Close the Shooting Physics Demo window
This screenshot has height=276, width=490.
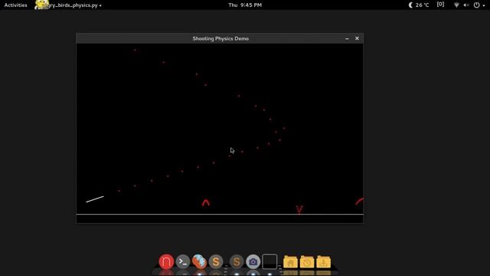point(357,38)
